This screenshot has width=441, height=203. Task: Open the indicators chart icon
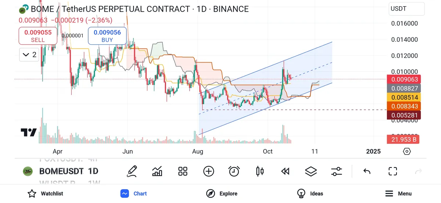point(157,171)
